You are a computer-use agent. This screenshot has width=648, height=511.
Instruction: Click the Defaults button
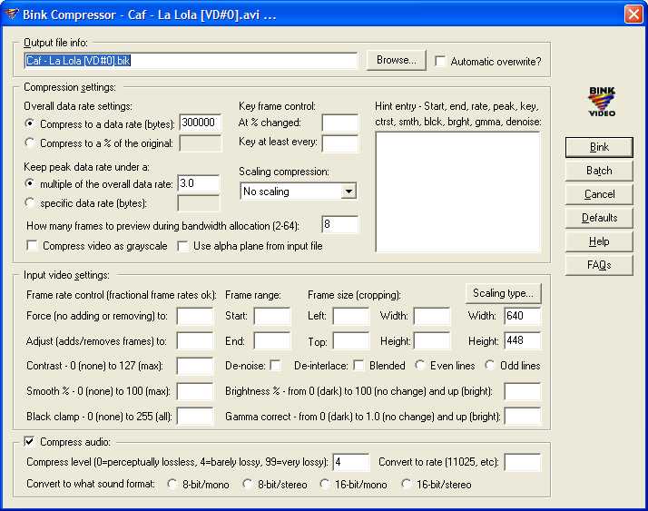coord(599,218)
